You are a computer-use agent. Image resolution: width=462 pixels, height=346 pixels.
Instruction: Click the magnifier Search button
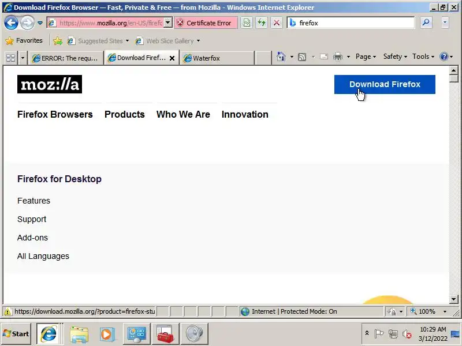pos(426,22)
